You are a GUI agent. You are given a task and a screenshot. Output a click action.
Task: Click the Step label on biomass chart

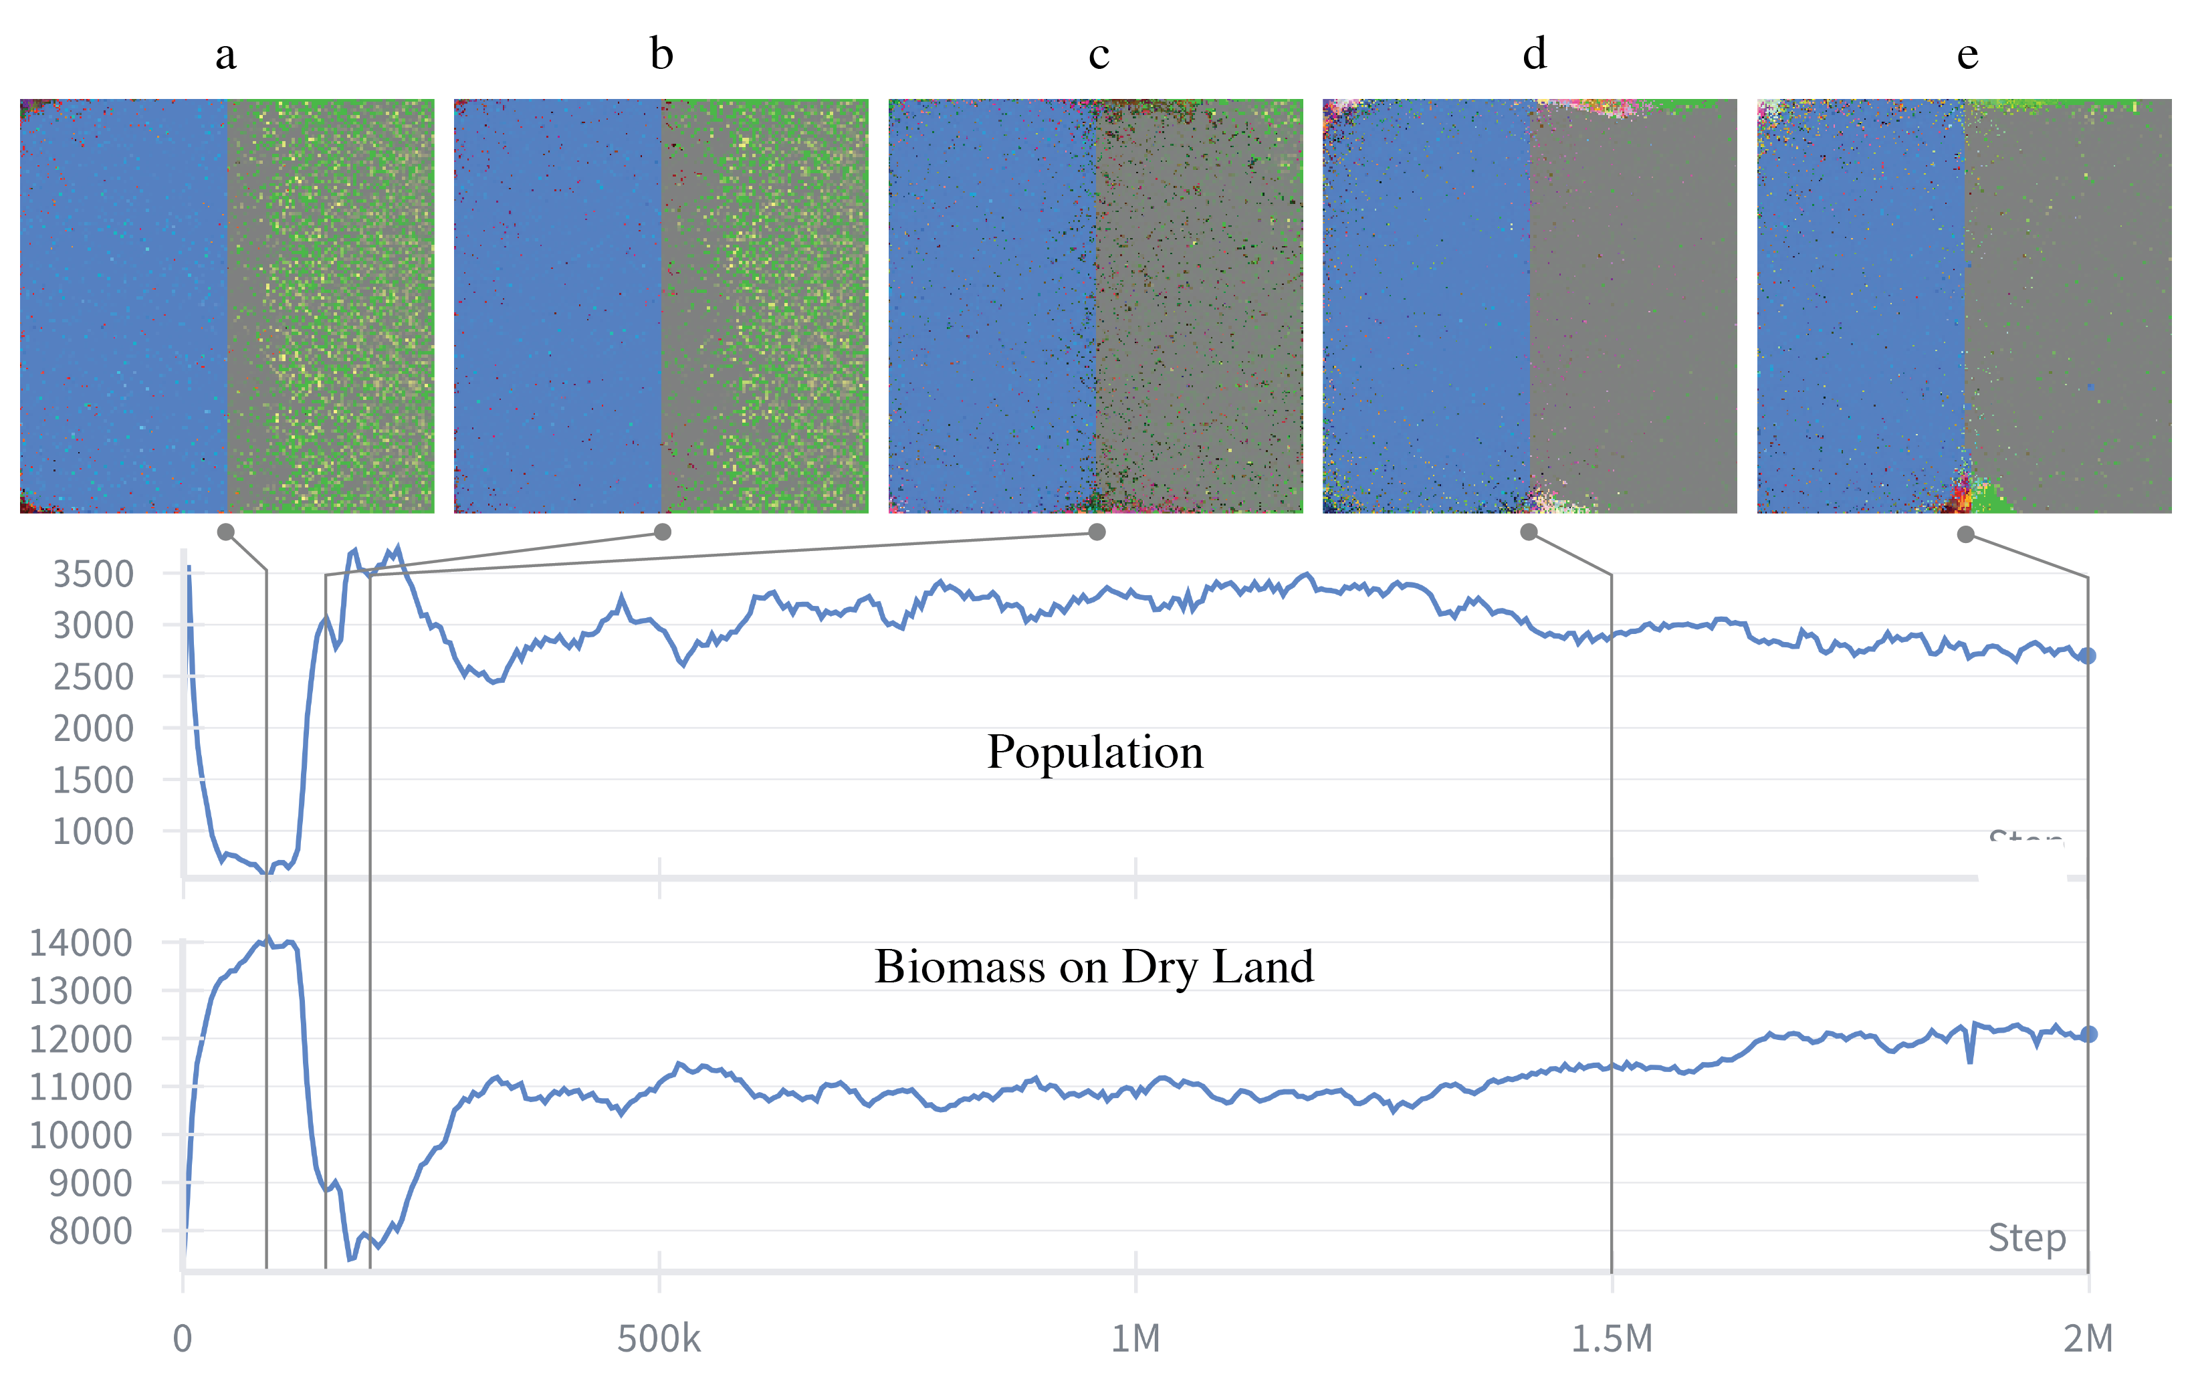2026,1237
